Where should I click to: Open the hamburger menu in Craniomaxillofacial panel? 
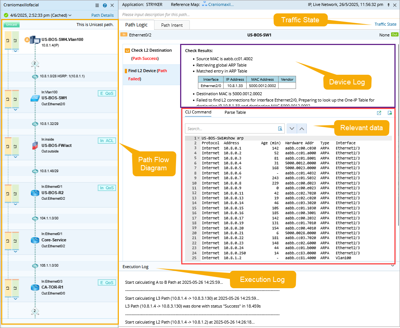[97, 5]
